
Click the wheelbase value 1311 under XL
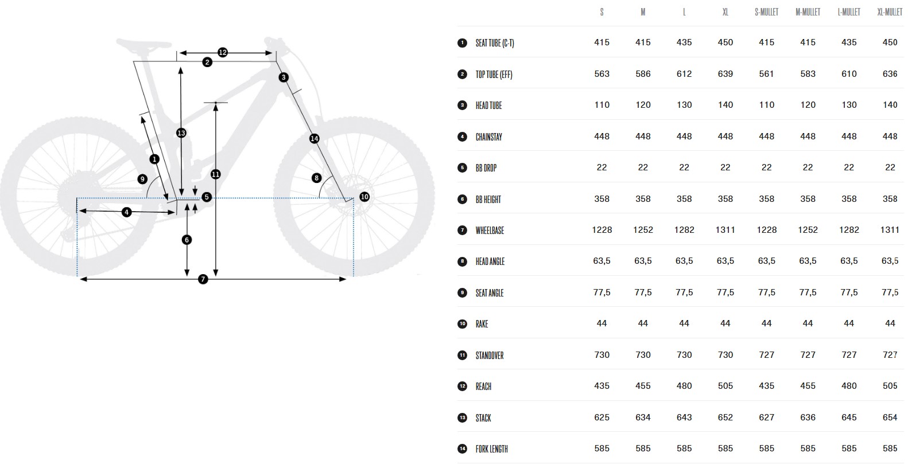click(x=725, y=230)
